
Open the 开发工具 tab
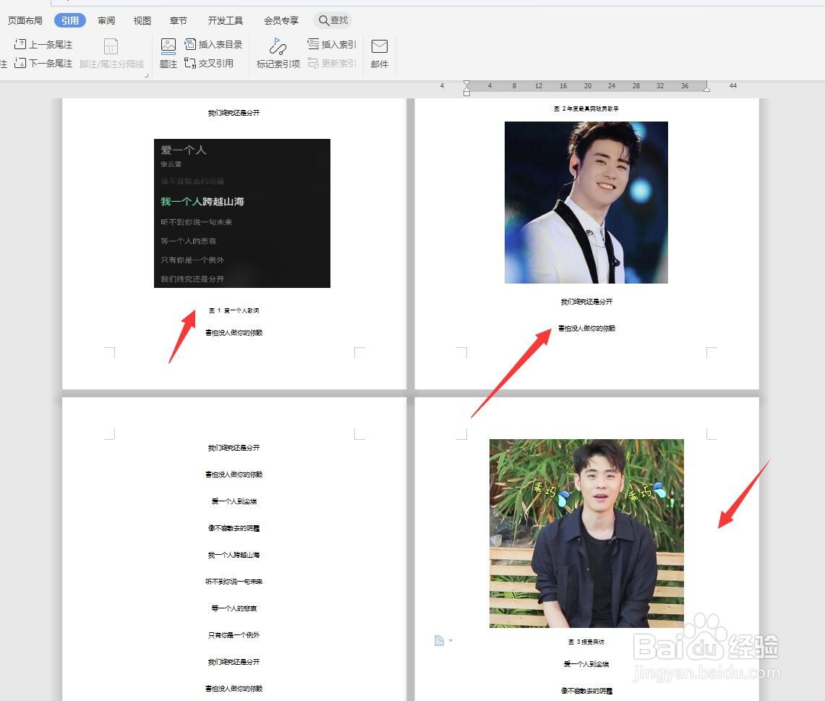[225, 20]
